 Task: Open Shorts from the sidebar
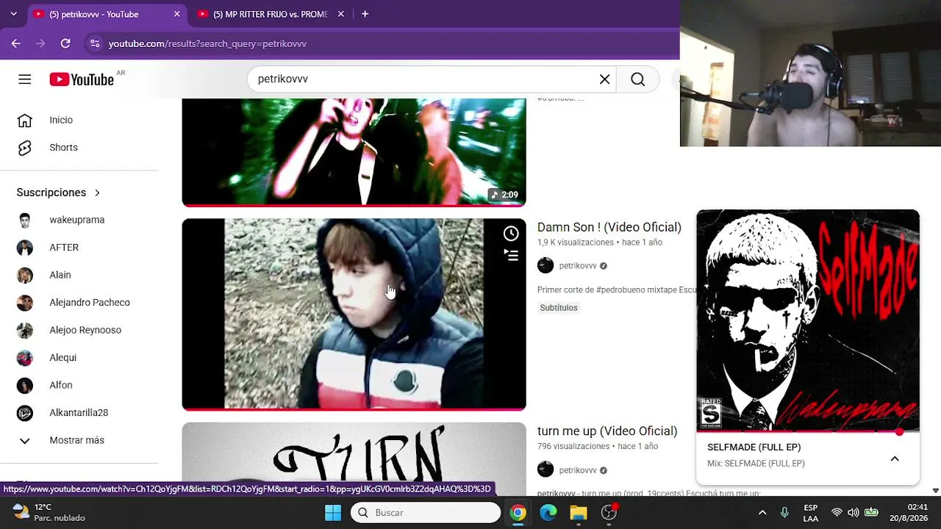pyautogui.click(x=79, y=148)
